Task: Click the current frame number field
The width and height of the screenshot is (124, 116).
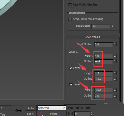Action: coord(82,114)
